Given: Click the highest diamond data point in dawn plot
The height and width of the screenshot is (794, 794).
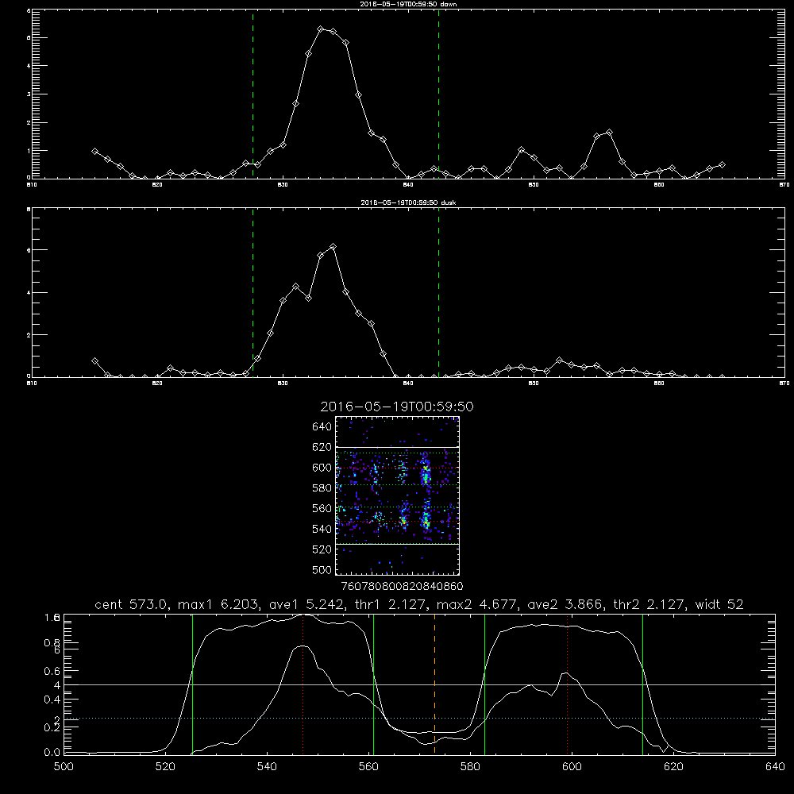Looking at the screenshot, I should tap(321, 29).
